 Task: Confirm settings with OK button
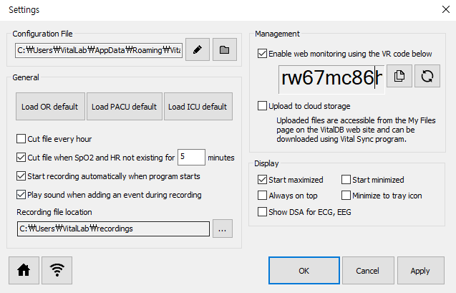click(x=304, y=271)
